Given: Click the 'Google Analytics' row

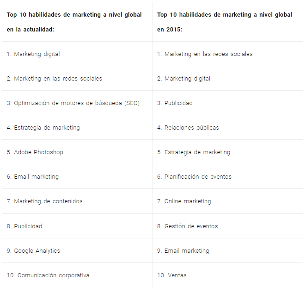Looking at the screenshot, I should pyautogui.click(x=77, y=250).
